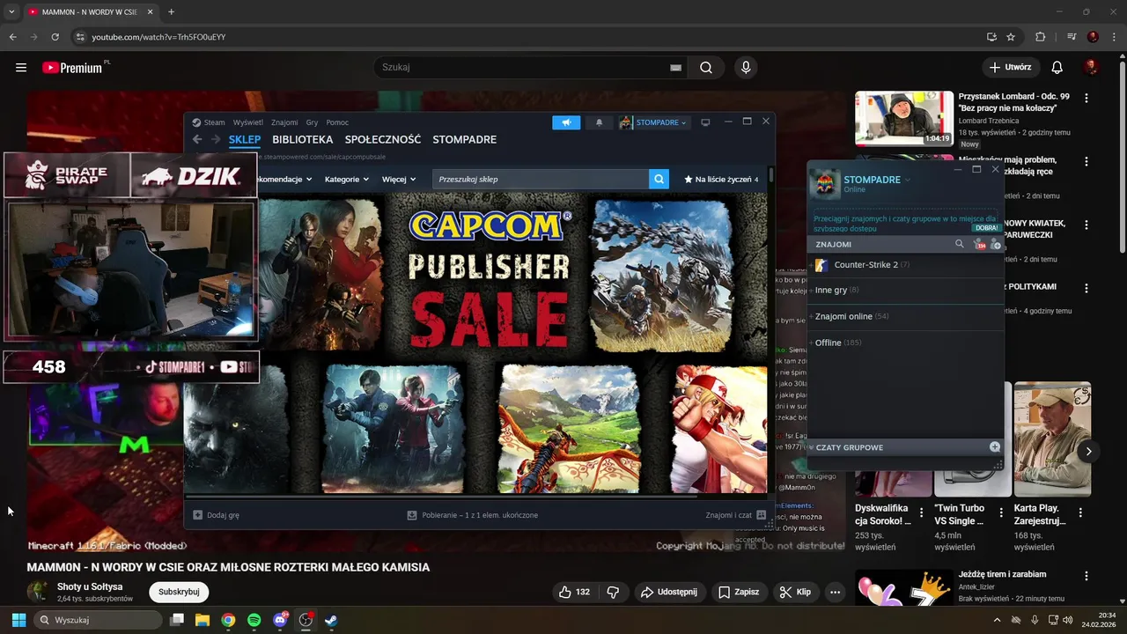Search friends in Steam friends list
Screen dimensions: 1127x634
[x=960, y=244]
